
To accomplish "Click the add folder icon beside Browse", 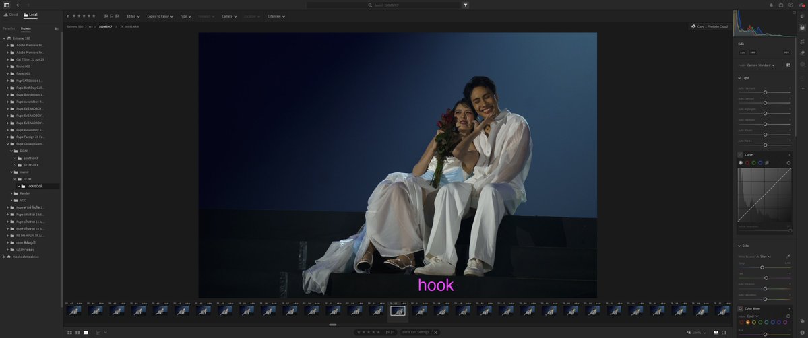I will click(x=56, y=29).
